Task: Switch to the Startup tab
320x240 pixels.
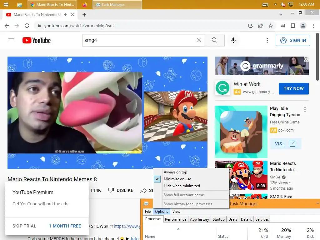Action: pyautogui.click(x=218, y=219)
